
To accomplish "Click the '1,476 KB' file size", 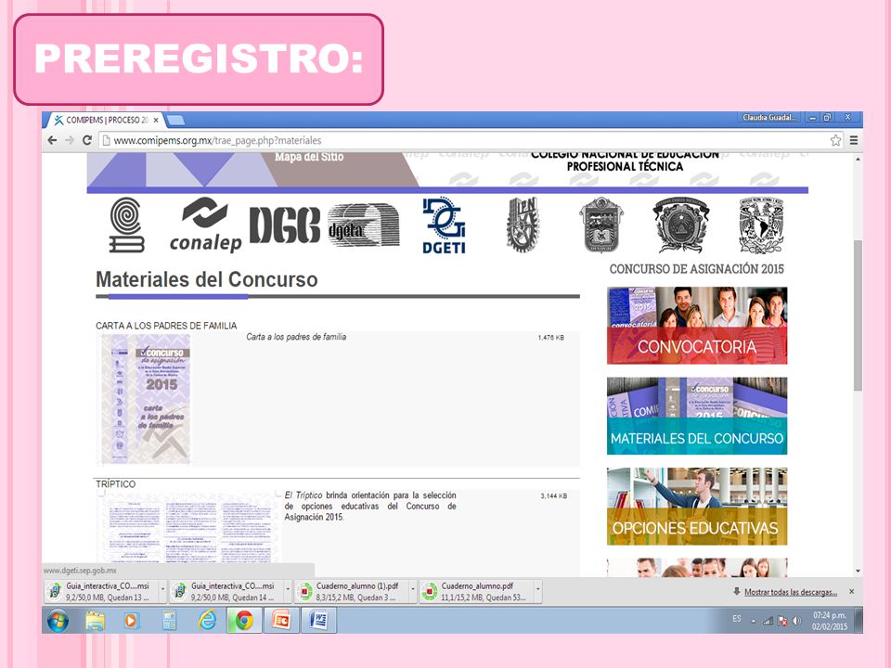I will tap(550, 338).
